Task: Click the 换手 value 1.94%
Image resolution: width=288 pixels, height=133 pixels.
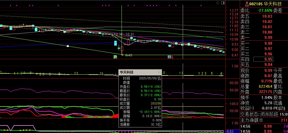Action: coord(267,98)
